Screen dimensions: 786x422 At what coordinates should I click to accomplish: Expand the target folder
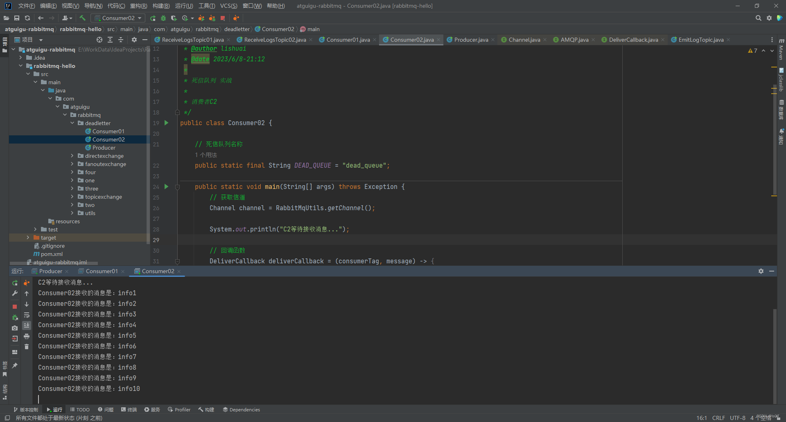point(28,238)
